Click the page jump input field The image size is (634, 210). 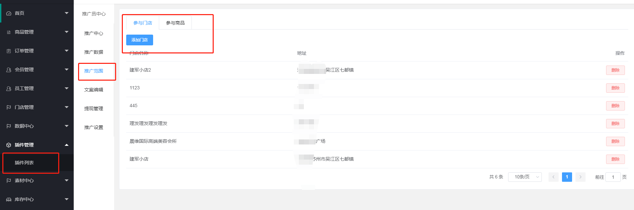pyautogui.click(x=613, y=177)
